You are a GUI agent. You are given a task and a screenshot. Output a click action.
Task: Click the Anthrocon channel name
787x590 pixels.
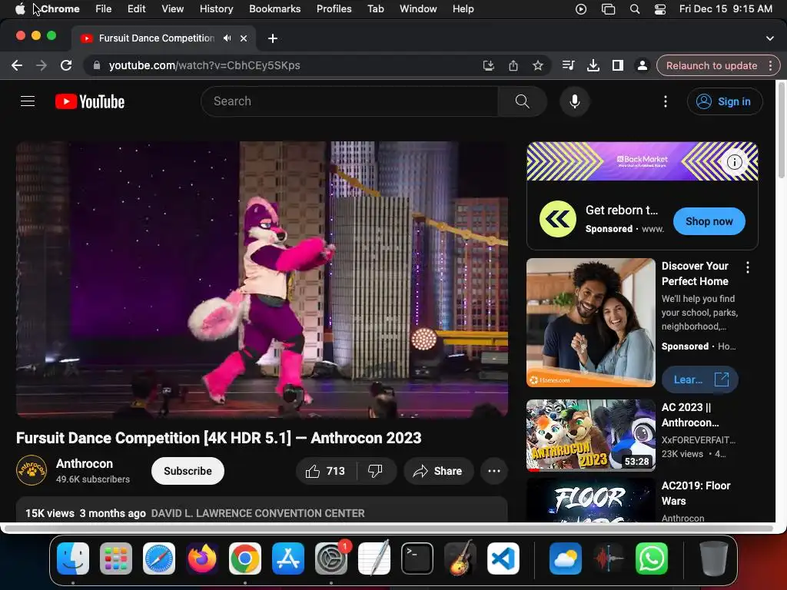pos(85,463)
